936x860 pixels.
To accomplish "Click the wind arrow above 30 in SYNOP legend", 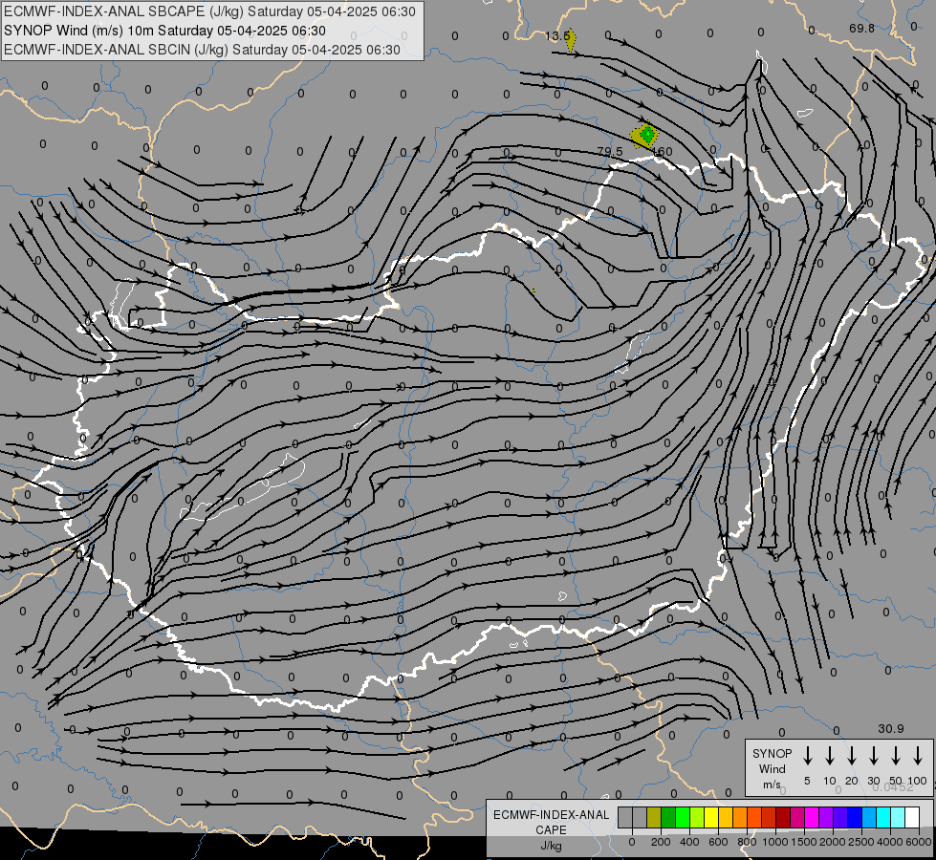I will (x=873, y=756).
